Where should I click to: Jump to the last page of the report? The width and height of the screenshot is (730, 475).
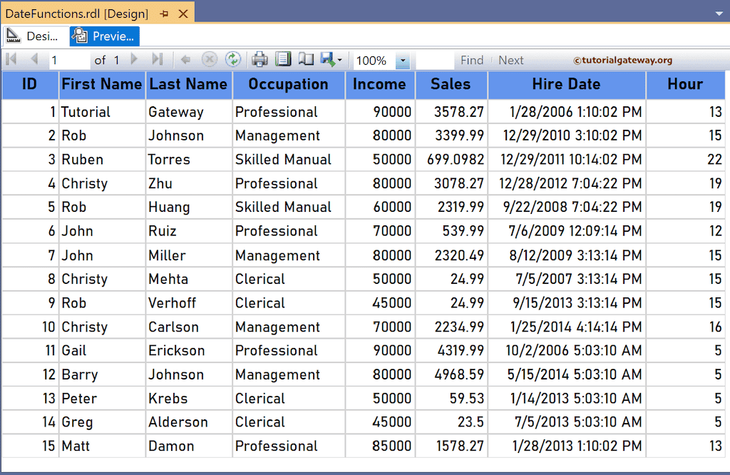[158, 59]
